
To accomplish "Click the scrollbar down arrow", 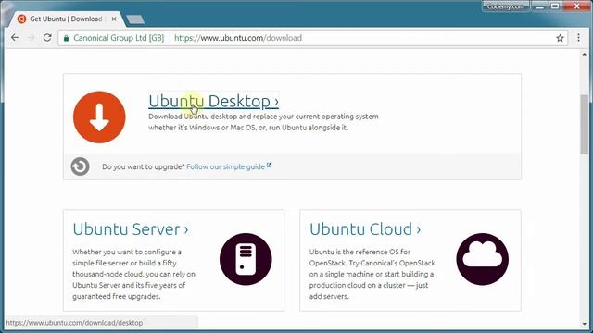I will tap(585, 324).
